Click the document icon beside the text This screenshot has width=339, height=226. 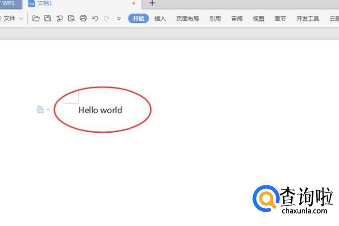point(40,110)
